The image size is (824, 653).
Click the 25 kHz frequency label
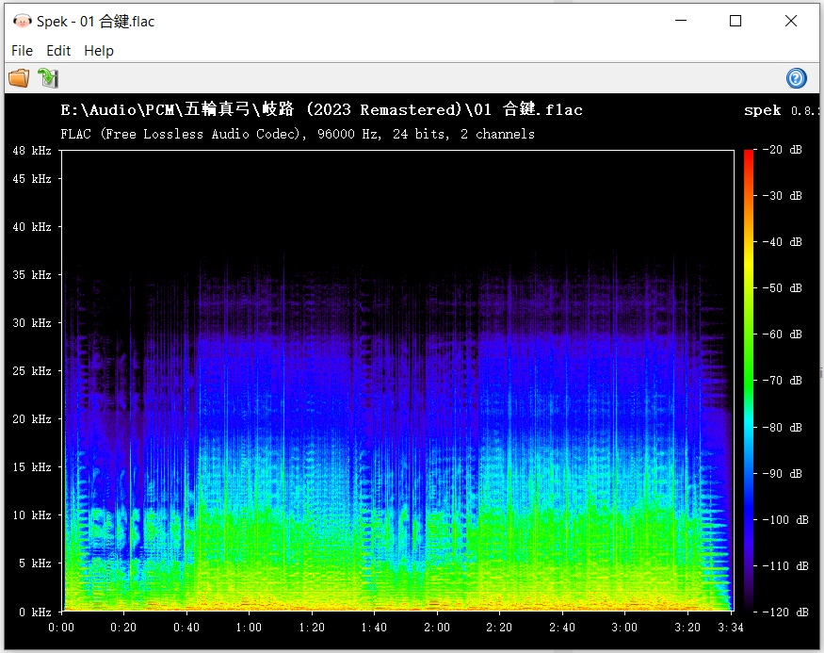tap(32, 371)
